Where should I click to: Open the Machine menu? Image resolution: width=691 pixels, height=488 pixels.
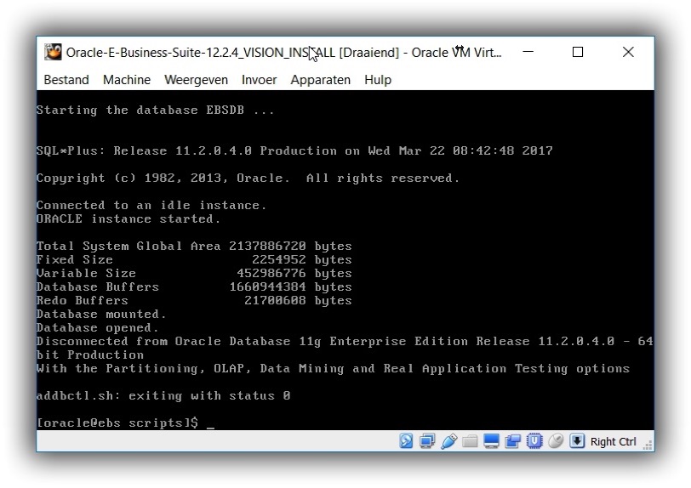[127, 80]
